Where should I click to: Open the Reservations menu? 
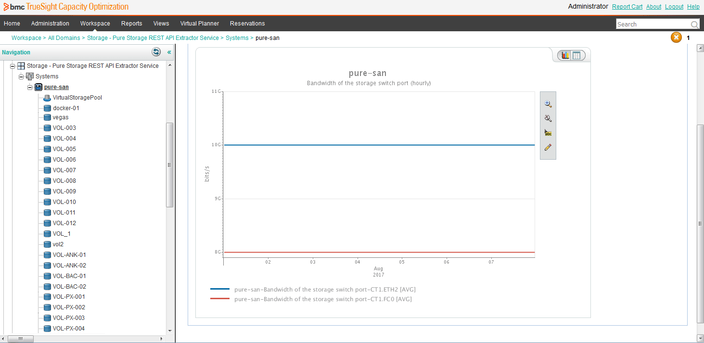click(x=247, y=24)
